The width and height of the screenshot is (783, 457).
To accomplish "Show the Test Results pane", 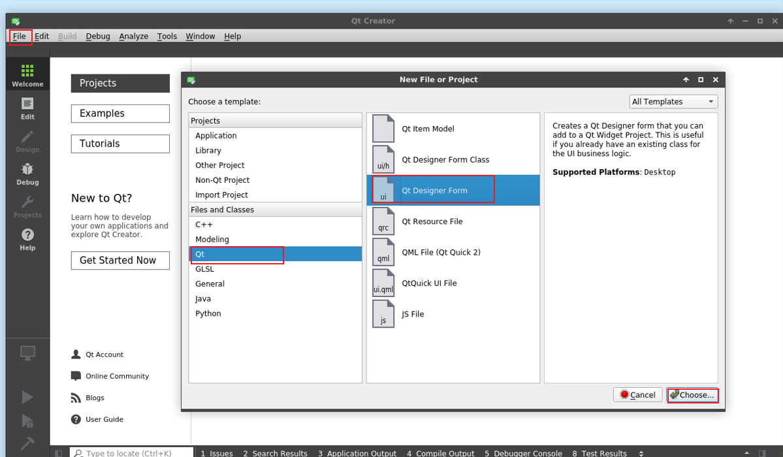I will tap(599, 453).
